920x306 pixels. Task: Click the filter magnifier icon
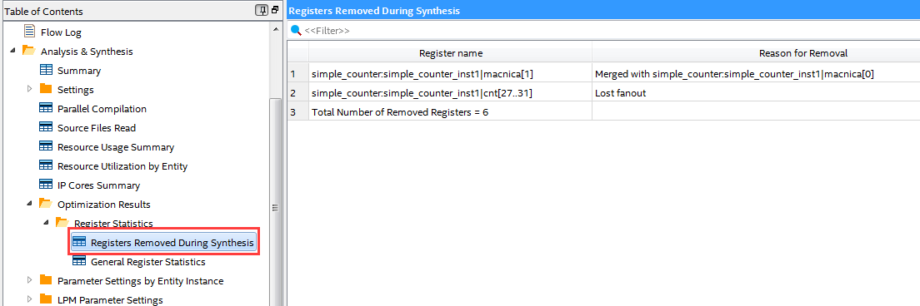(x=296, y=30)
